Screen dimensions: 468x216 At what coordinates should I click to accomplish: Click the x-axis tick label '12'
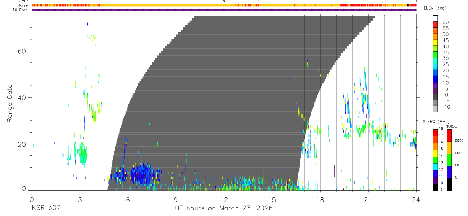coord(224,199)
